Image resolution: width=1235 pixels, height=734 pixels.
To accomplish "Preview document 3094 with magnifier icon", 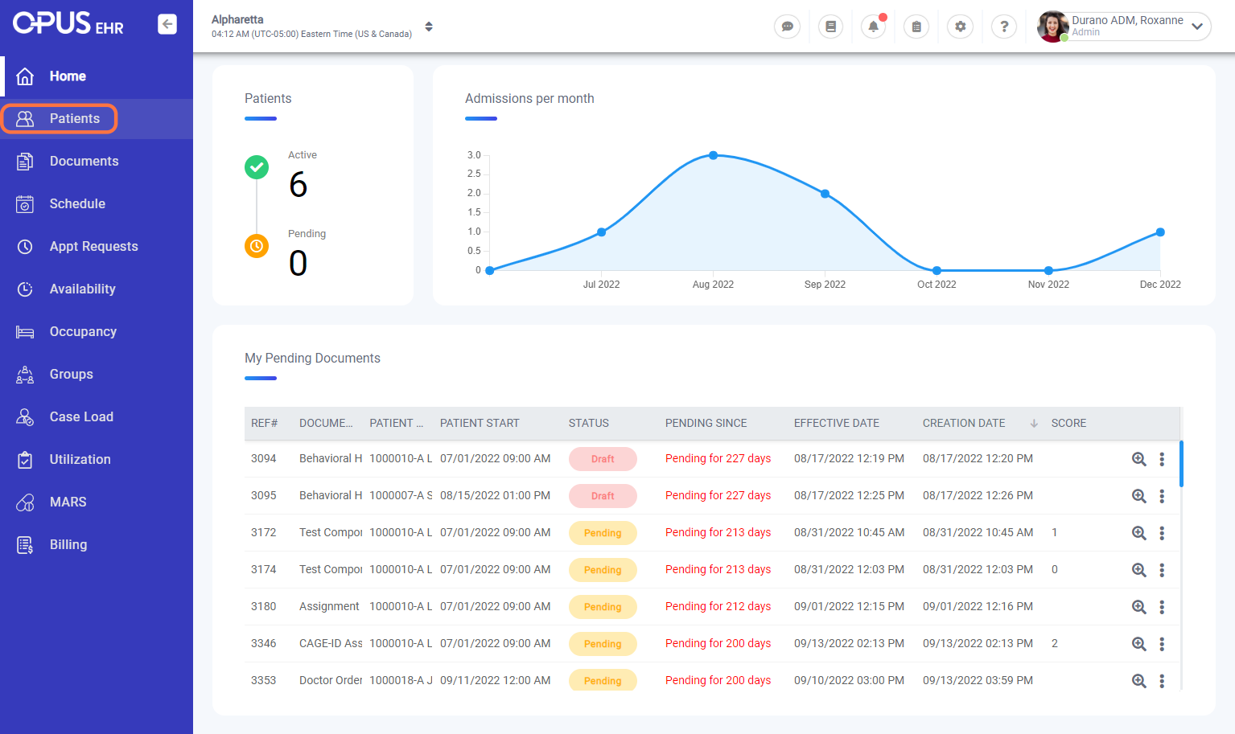I will coord(1139,459).
